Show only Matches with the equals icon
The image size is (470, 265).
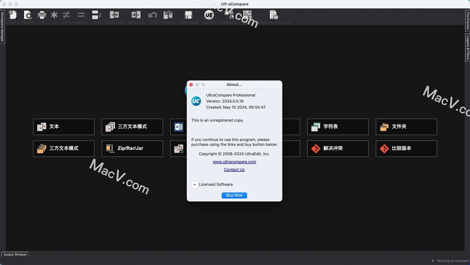[81, 15]
